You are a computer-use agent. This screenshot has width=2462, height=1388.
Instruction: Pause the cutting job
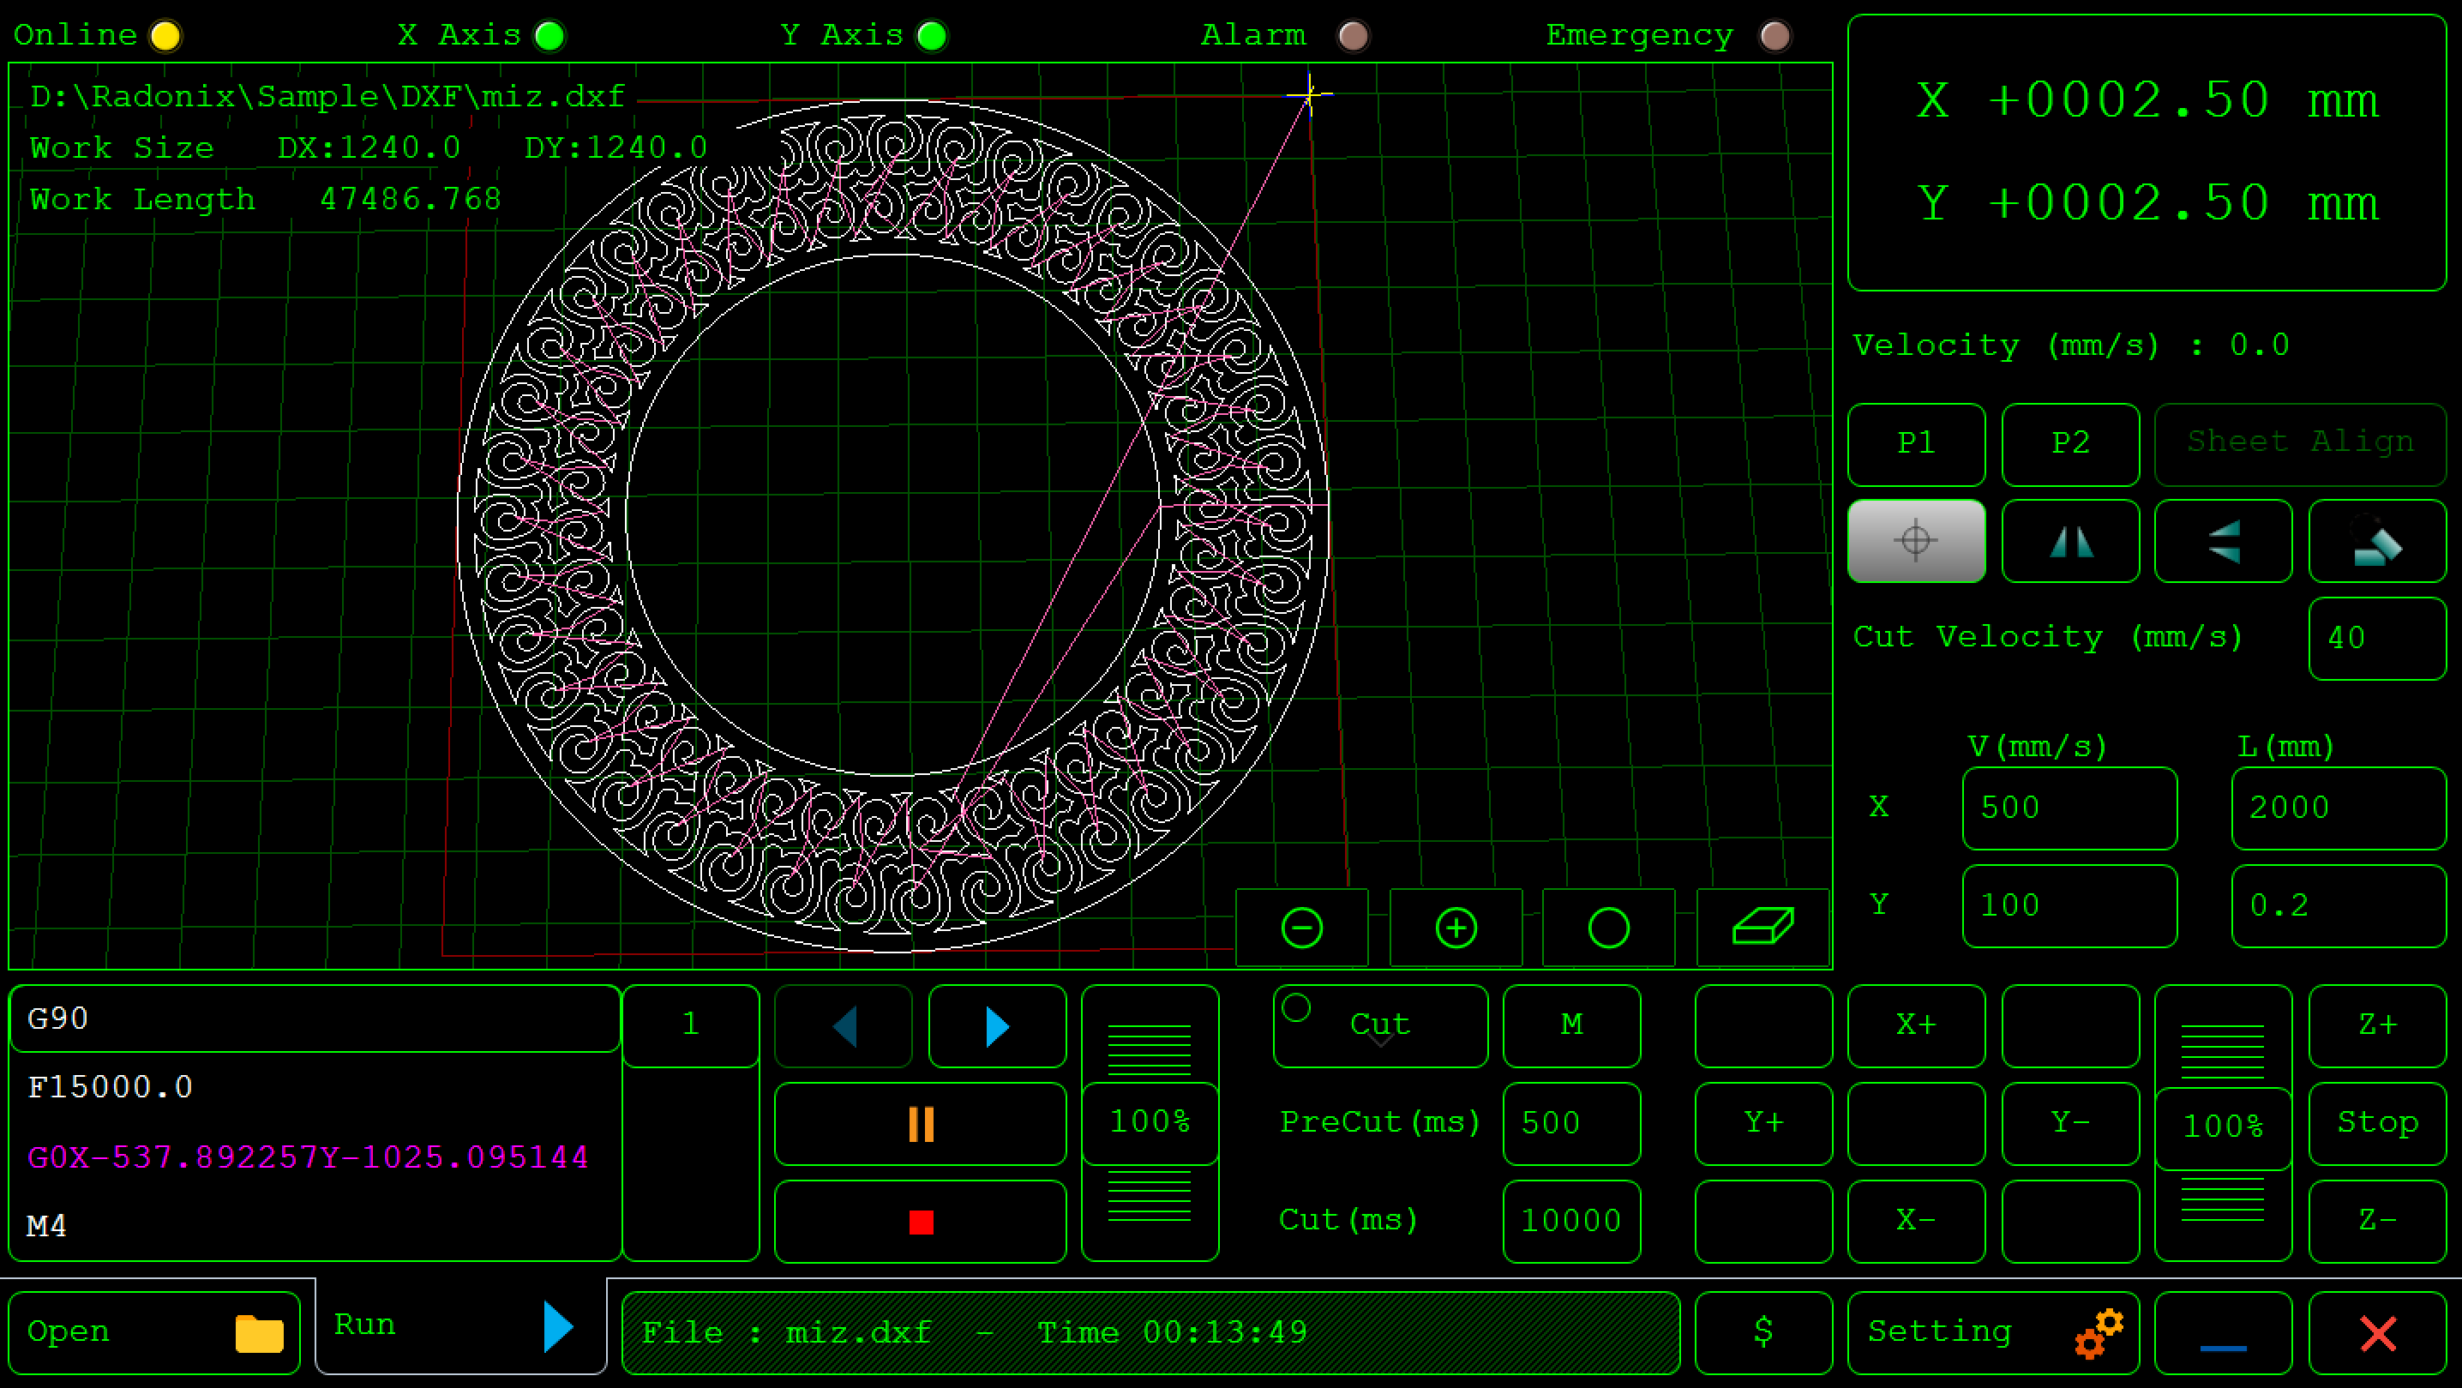tap(921, 1124)
